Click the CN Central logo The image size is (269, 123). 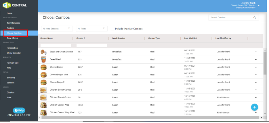coord(15,5)
